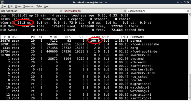This screenshot has width=191, height=101.
Task: Maximize the Terminal window
Action: (185, 2)
